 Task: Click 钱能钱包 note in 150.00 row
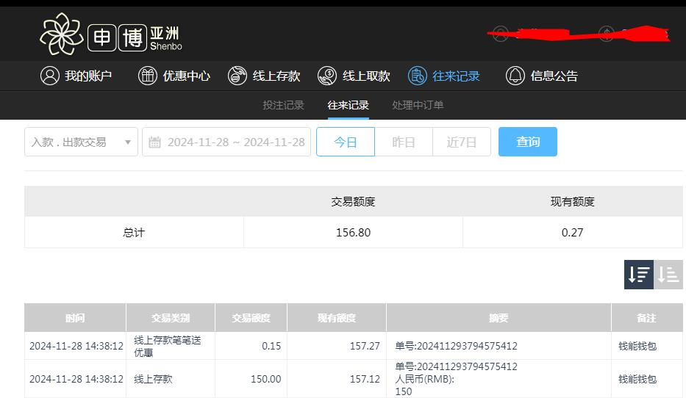click(637, 379)
